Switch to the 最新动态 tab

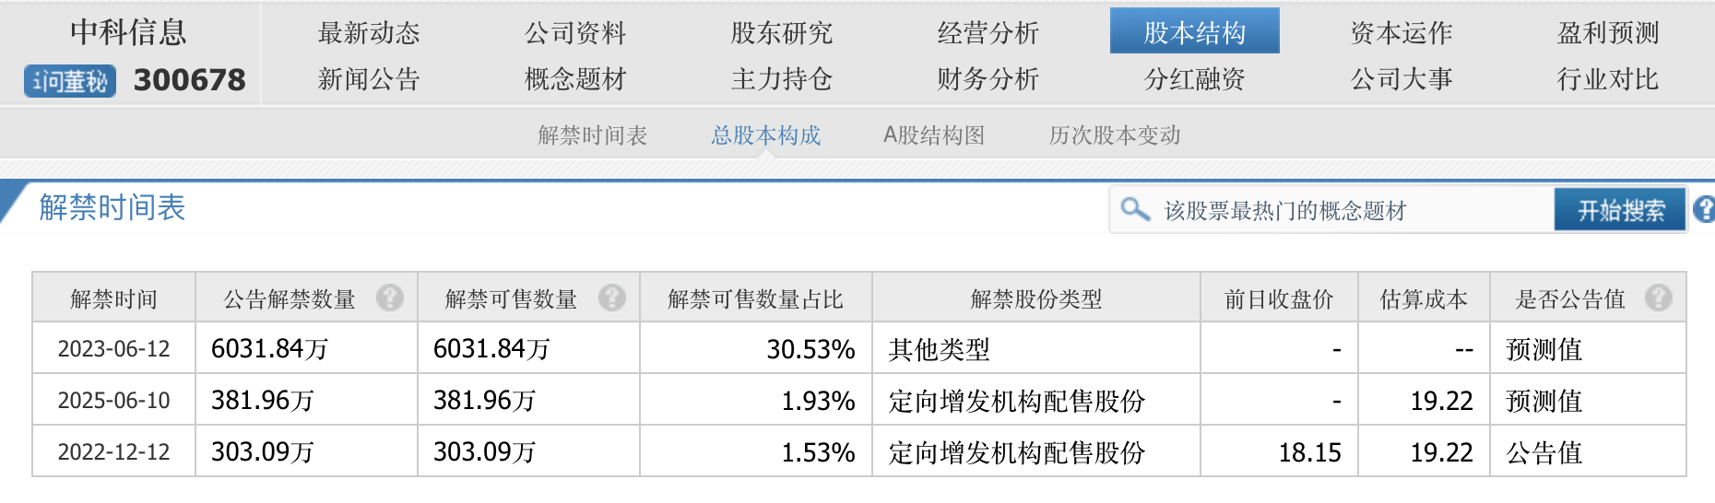click(369, 32)
